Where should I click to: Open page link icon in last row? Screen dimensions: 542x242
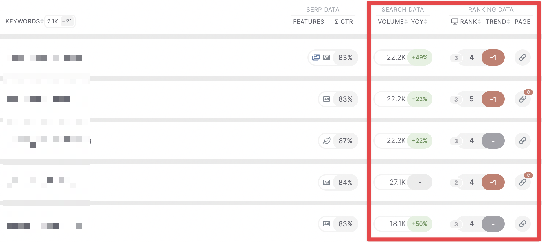tap(522, 224)
